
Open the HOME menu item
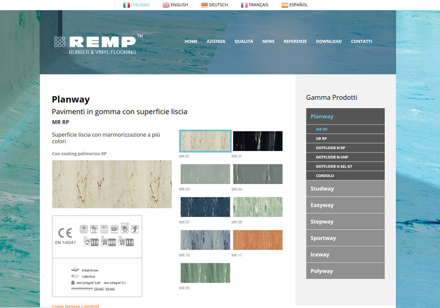point(191,41)
